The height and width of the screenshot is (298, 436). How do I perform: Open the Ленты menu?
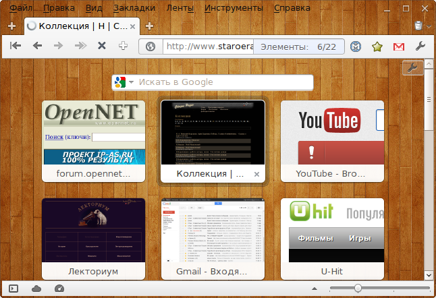(180, 8)
